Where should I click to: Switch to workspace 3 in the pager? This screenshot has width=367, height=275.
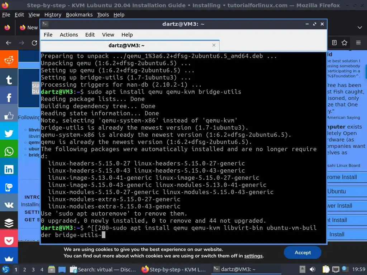[33, 270]
